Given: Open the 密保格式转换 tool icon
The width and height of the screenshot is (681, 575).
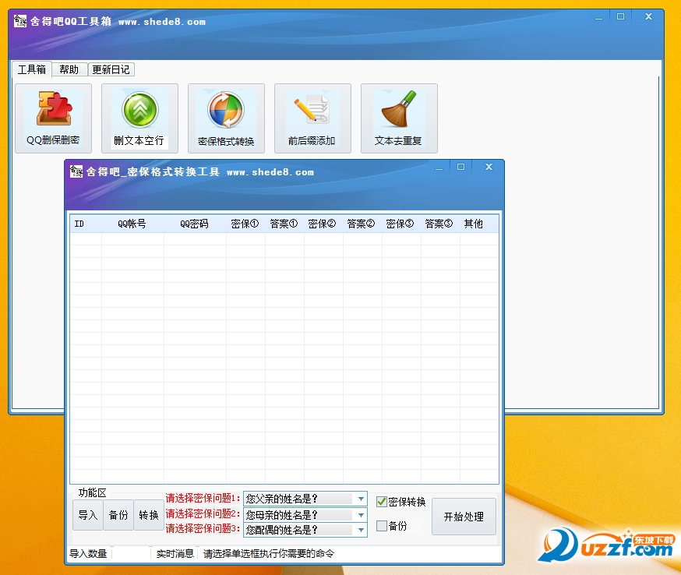Looking at the screenshot, I should tap(226, 118).
